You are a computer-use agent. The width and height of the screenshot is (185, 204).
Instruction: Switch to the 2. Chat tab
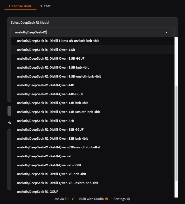click(45, 6)
